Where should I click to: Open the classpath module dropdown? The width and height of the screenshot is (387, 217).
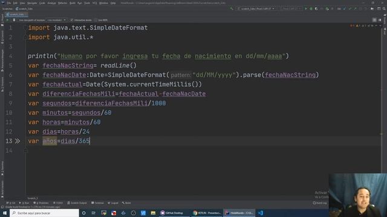[x=57, y=20]
